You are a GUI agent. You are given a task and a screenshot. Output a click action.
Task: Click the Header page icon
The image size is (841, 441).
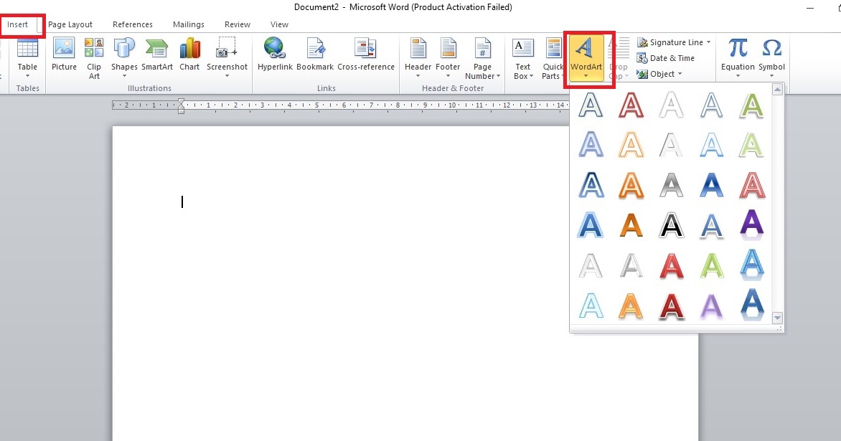[418, 48]
